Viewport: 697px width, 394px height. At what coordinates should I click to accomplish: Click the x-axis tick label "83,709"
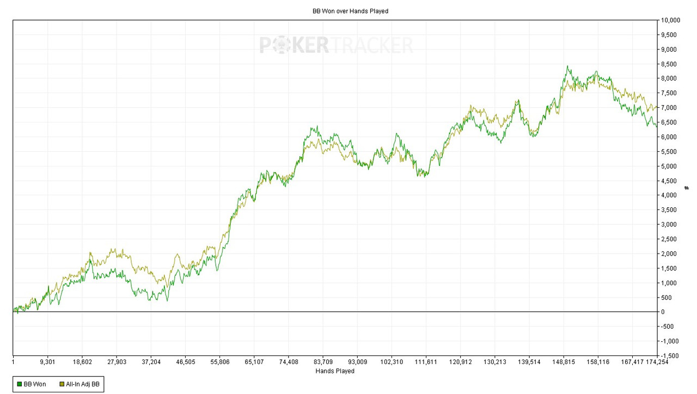pos(323,361)
